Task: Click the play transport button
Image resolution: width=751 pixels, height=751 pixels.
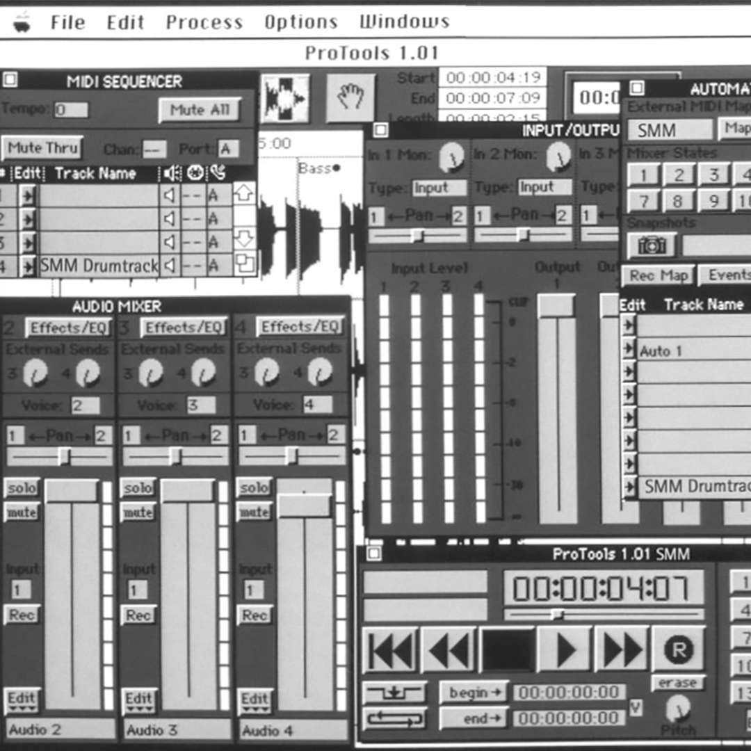Action: click(x=565, y=650)
